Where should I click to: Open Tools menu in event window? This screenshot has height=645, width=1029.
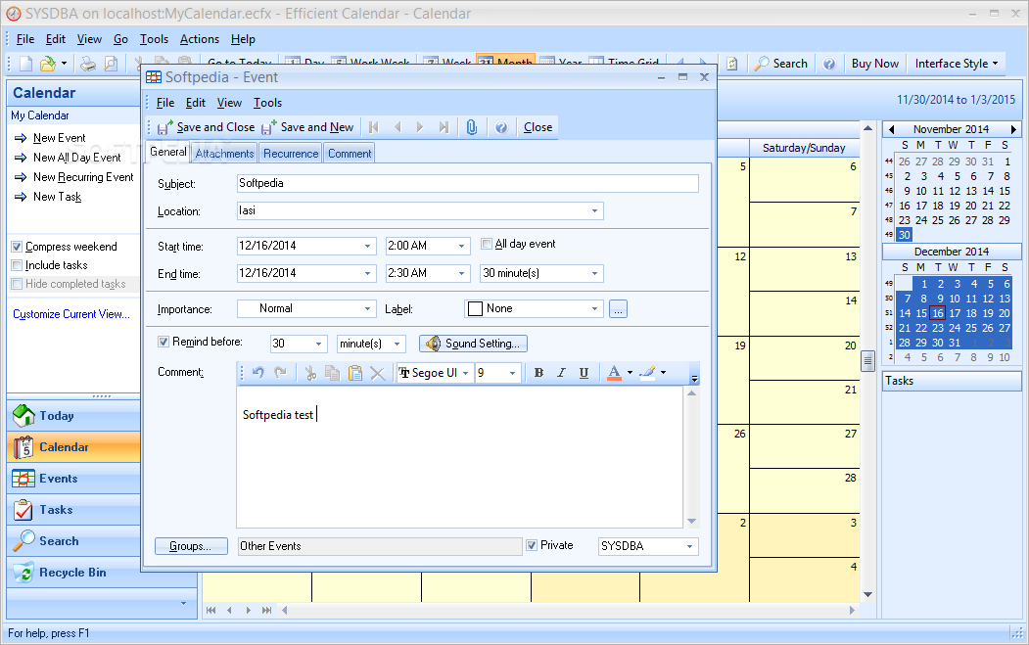(267, 103)
